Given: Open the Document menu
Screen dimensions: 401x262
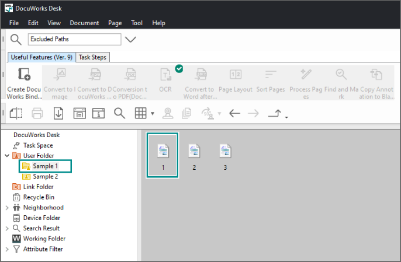Looking at the screenshot, I should (84, 23).
